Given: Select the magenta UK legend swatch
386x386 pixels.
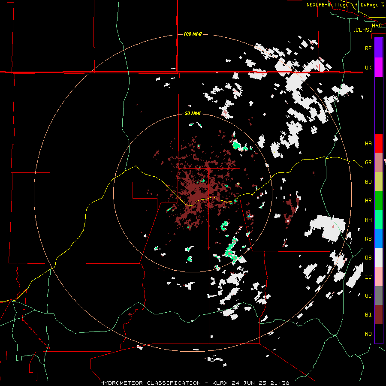Looking at the screenshot, I should [x=379, y=67].
